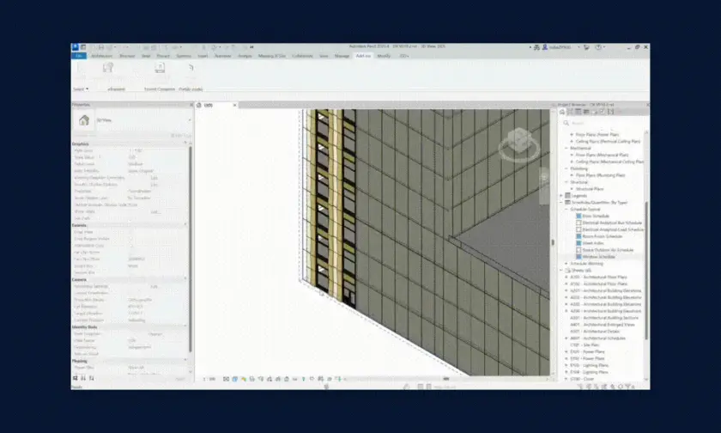Screen dimensions: 721x433
Task: Collapse Schedules/Quantities tree node
Action: (561, 203)
